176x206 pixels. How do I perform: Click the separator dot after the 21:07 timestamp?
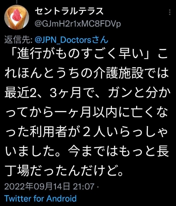pyautogui.click(x=97, y=187)
